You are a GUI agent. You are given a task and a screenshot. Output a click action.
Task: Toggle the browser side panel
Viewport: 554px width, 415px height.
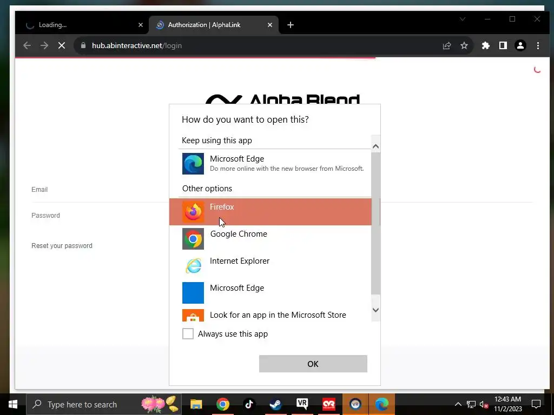click(x=503, y=45)
